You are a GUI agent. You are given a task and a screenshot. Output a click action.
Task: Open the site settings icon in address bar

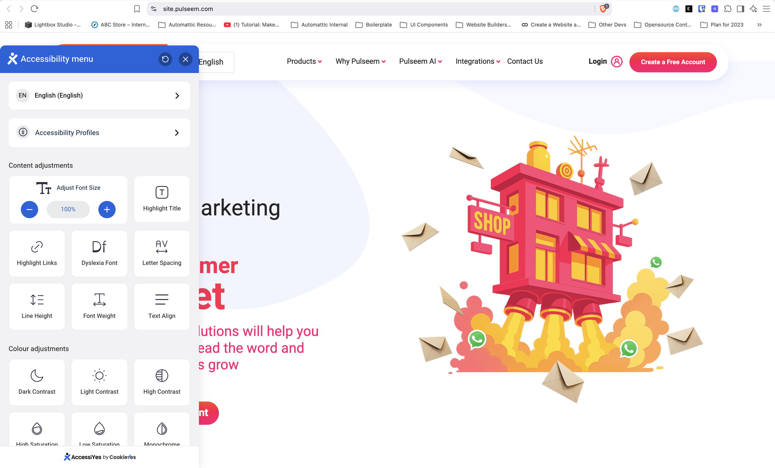[x=154, y=9]
